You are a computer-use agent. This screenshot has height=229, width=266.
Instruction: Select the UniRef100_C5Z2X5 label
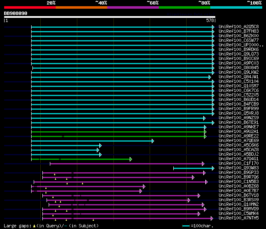click(239, 95)
